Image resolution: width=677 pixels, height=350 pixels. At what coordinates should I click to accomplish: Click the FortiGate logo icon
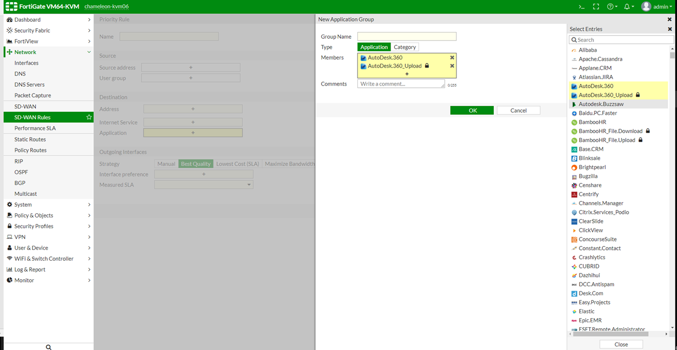point(11,6)
